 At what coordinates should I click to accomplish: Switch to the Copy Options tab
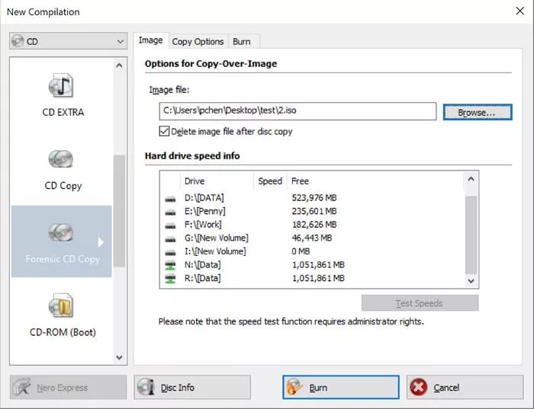coord(198,41)
